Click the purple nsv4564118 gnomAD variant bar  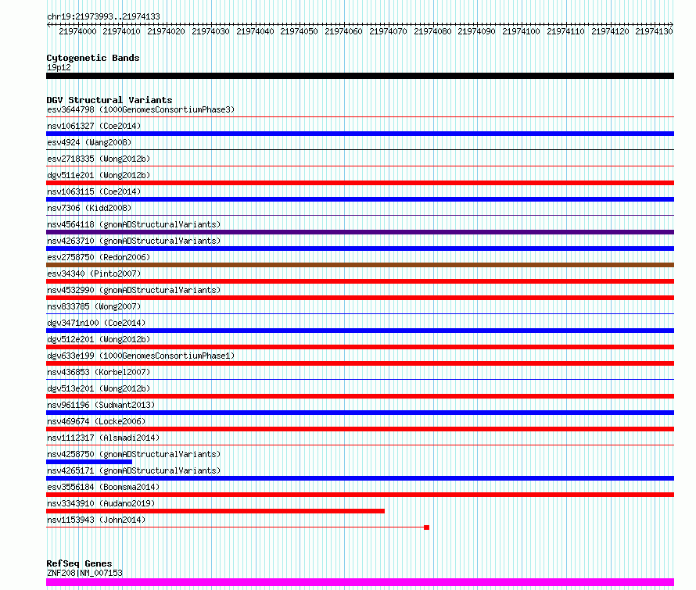tap(360, 232)
